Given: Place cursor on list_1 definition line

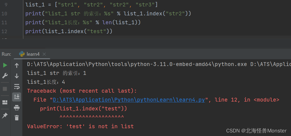Looking at the screenshot, I should 91,5.
